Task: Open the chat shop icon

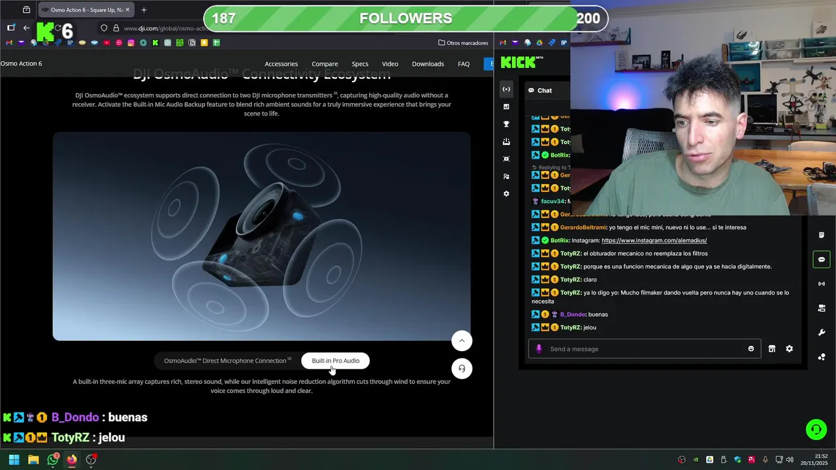Action: [x=772, y=349]
